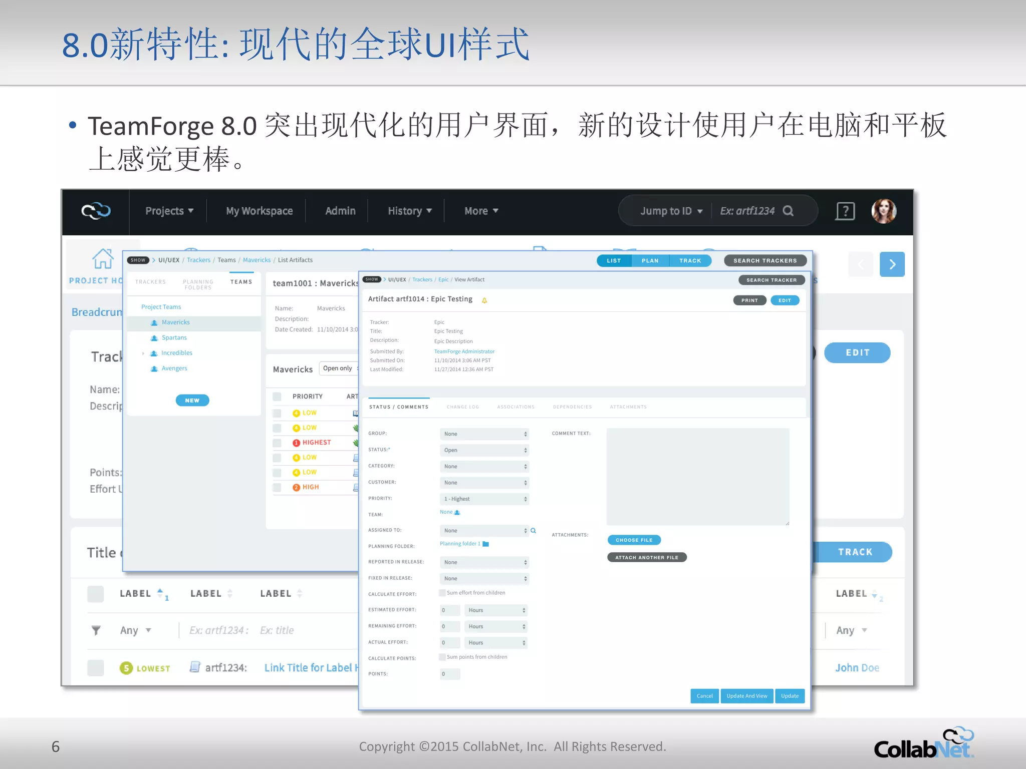Click in the Comment Text area
The image size is (1026, 769).
click(698, 477)
